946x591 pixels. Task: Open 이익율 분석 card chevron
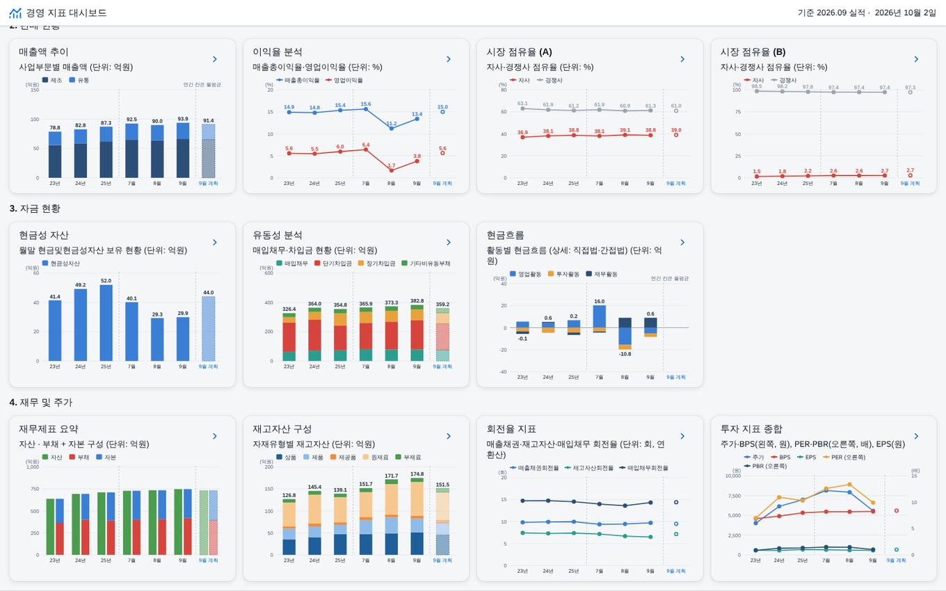point(449,59)
